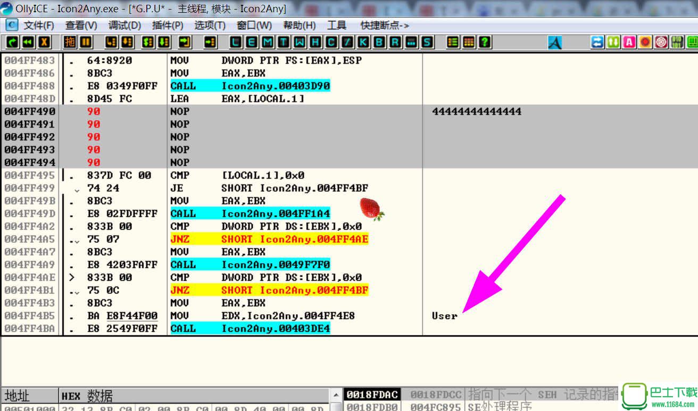Click the blue swap arrows plugin icon
Viewport: 698px width, 411px height.
coord(597,42)
